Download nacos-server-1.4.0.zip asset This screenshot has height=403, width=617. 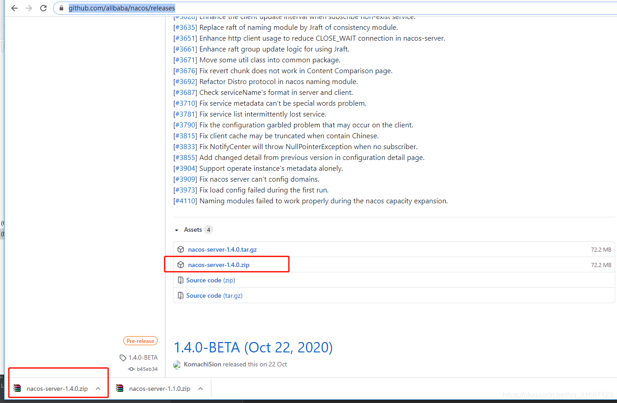pyautogui.click(x=219, y=265)
